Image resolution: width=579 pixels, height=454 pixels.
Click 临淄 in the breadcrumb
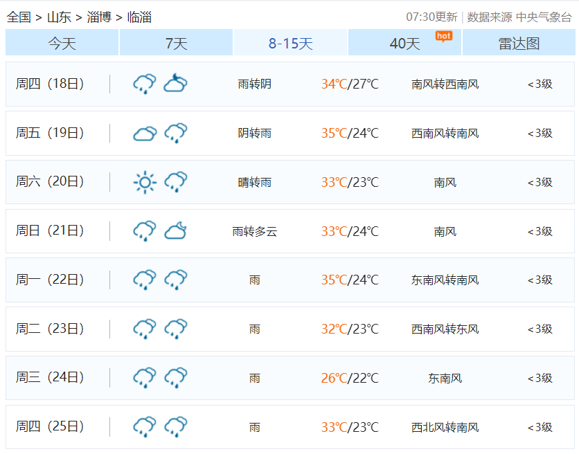point(139,17)
